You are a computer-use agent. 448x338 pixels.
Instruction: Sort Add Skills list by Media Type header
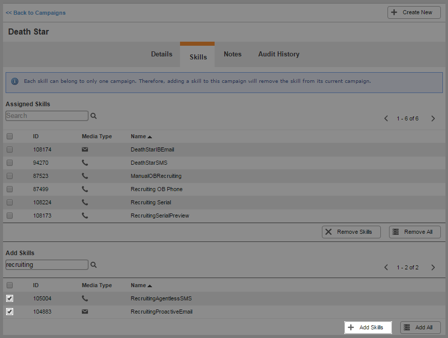pos(97,285)
